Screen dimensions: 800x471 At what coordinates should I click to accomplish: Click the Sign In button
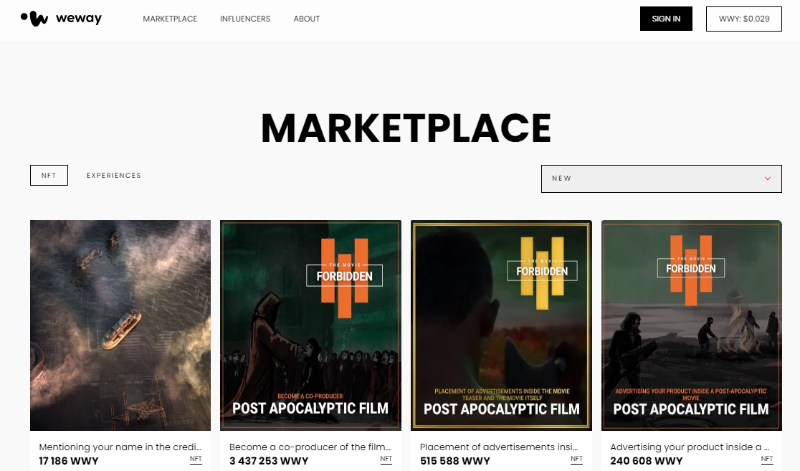[x=666, y=19]
